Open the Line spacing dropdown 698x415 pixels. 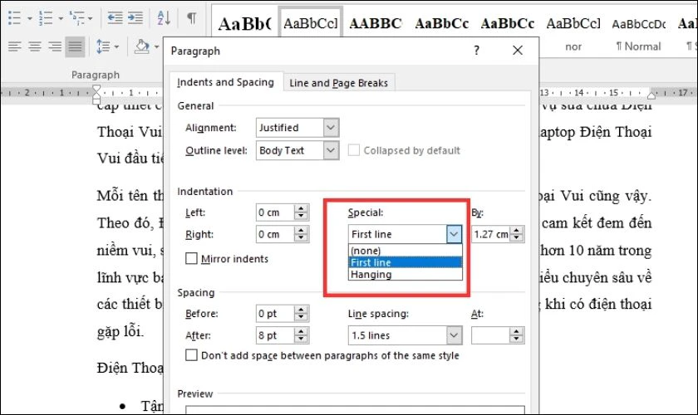(454, 335)
